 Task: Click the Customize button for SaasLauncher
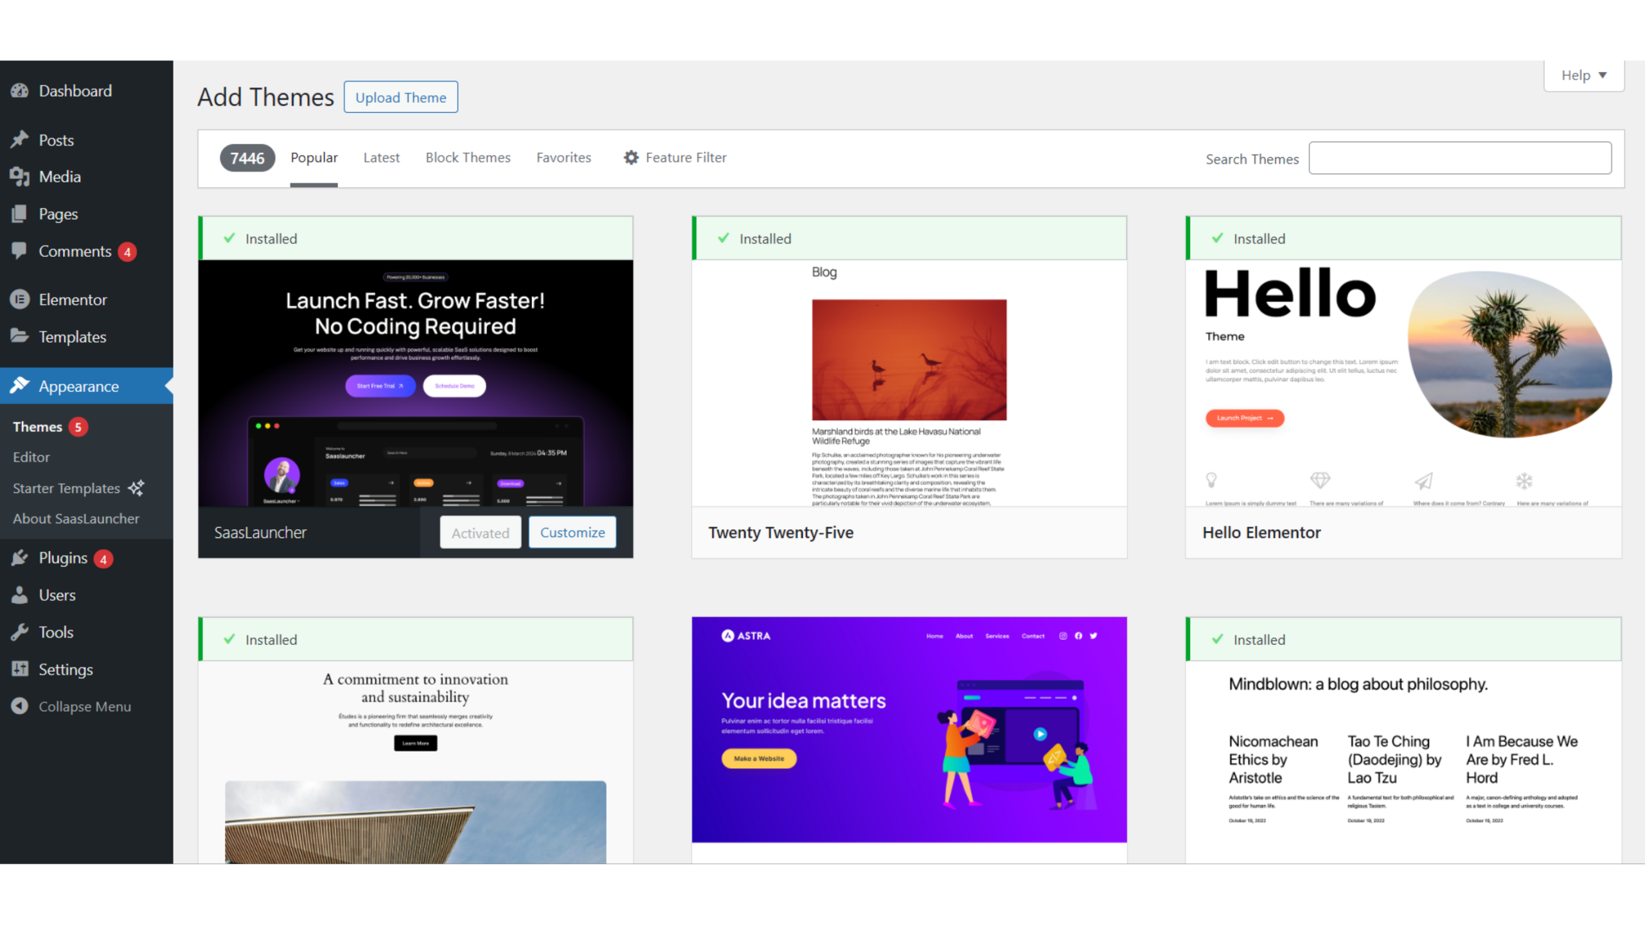tap(572, 533)
